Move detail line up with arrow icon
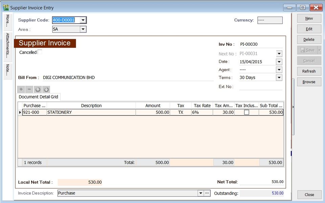 [38, 89]
